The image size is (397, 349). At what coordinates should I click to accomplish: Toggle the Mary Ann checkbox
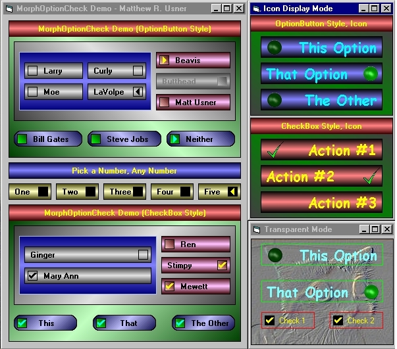(x=32, y=276)
